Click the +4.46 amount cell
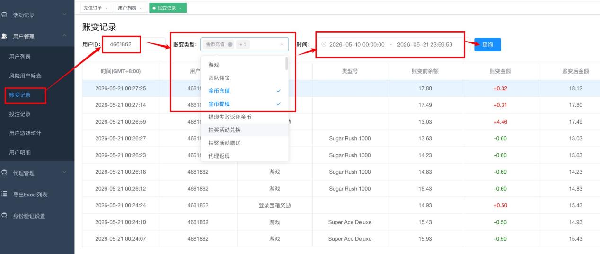This screenshot has height=254, width=600. click(x=500, y=122)
